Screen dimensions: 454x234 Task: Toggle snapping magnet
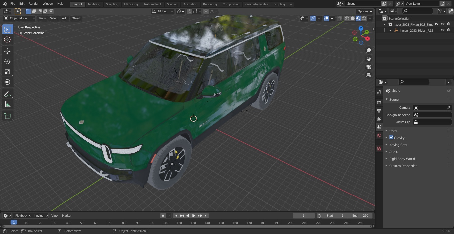point(189,11)
